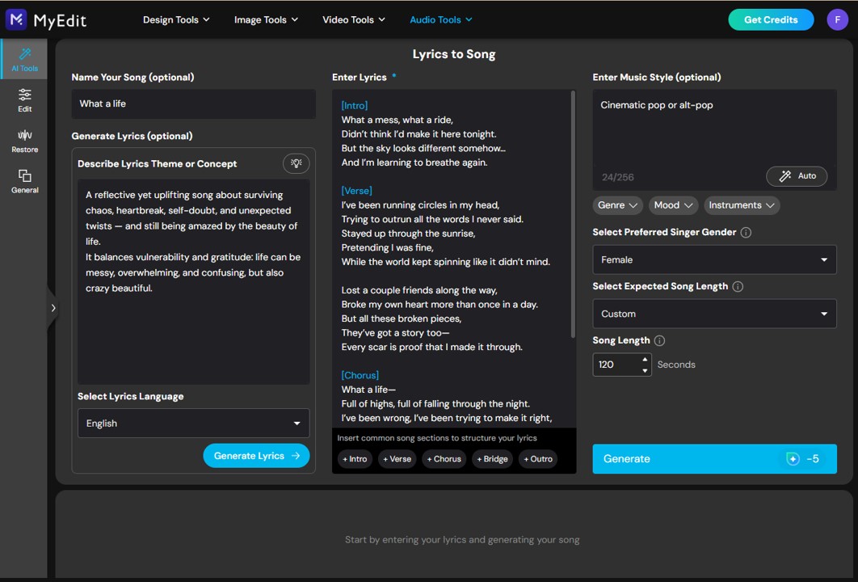Click the 24/256 character counter
This screenshot has height=582, width=858.
pyautogui.click(x=618, y=177)
